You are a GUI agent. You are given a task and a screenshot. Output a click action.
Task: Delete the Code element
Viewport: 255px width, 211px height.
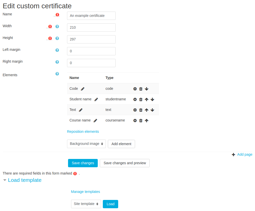141,89
